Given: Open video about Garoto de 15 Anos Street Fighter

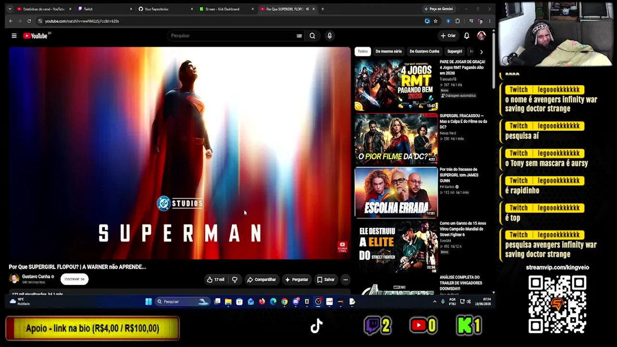Looking at the screenshot, I should click(463, 229).
